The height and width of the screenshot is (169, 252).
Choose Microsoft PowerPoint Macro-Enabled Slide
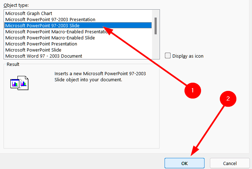click(x=78, y=38)
